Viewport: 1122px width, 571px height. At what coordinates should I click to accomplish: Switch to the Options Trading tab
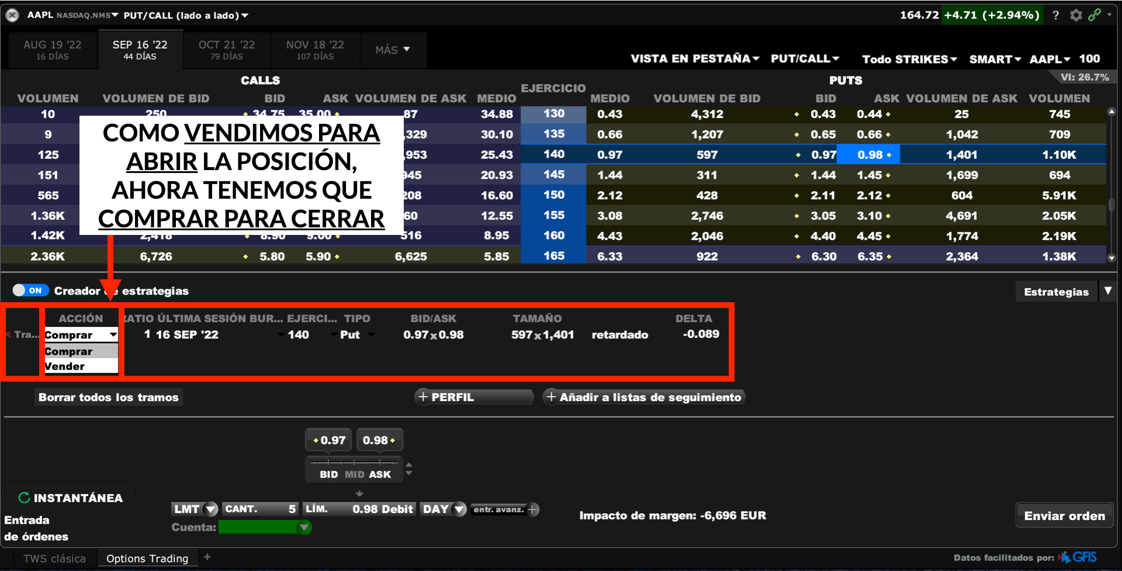147,558
